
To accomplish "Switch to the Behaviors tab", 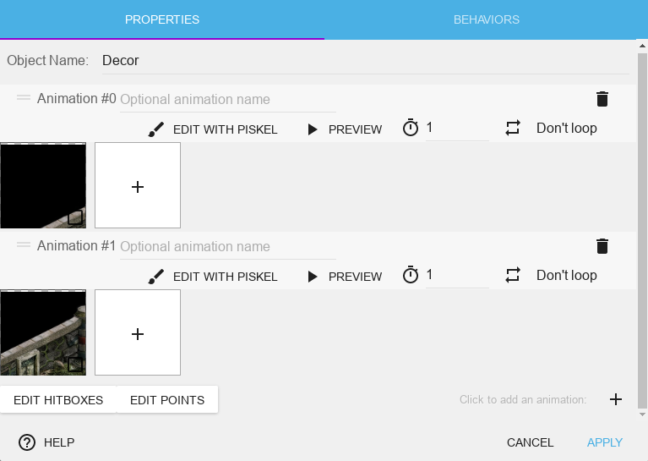I will pyautogui.click(x=486, y=19).
